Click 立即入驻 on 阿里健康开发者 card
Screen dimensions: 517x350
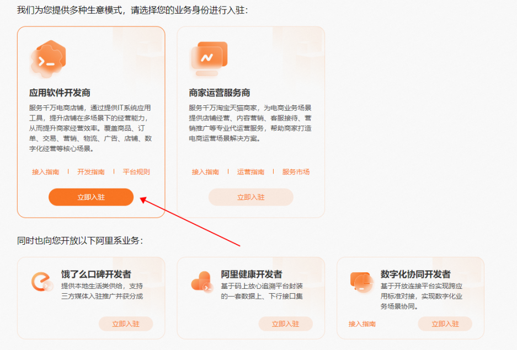tap(286, 324)
